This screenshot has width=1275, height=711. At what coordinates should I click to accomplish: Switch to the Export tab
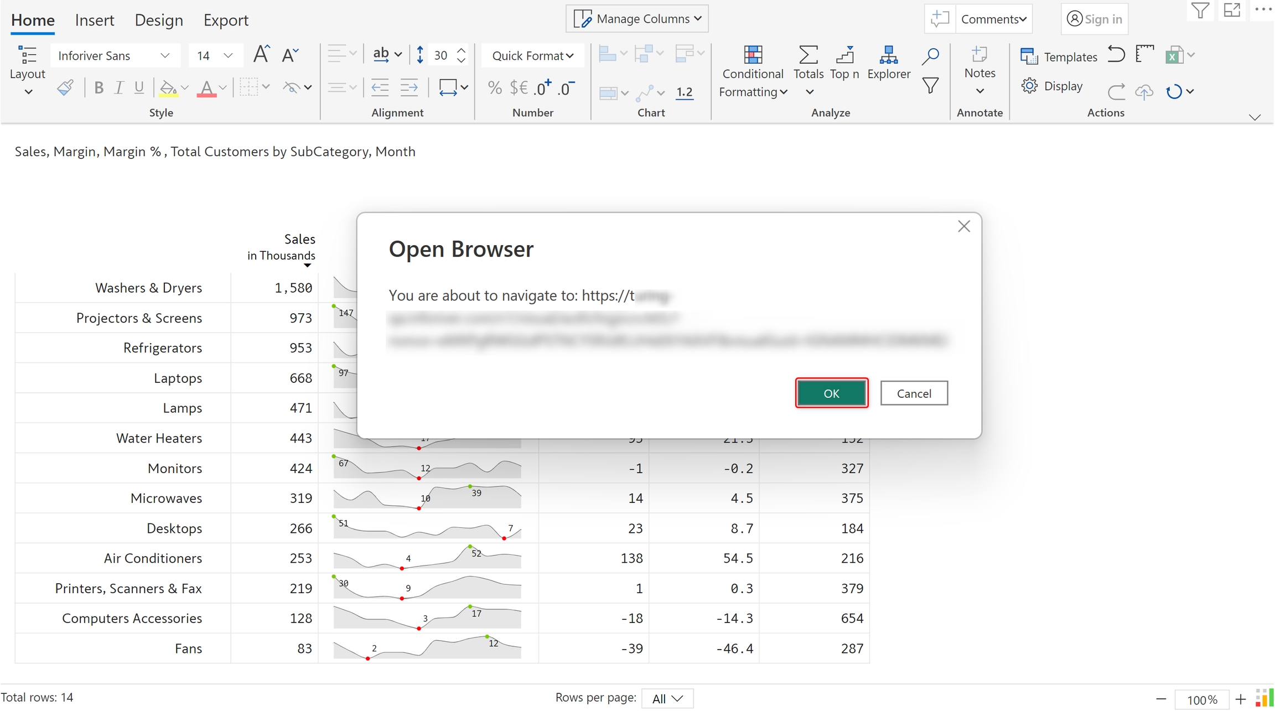[x=226, y=20]
